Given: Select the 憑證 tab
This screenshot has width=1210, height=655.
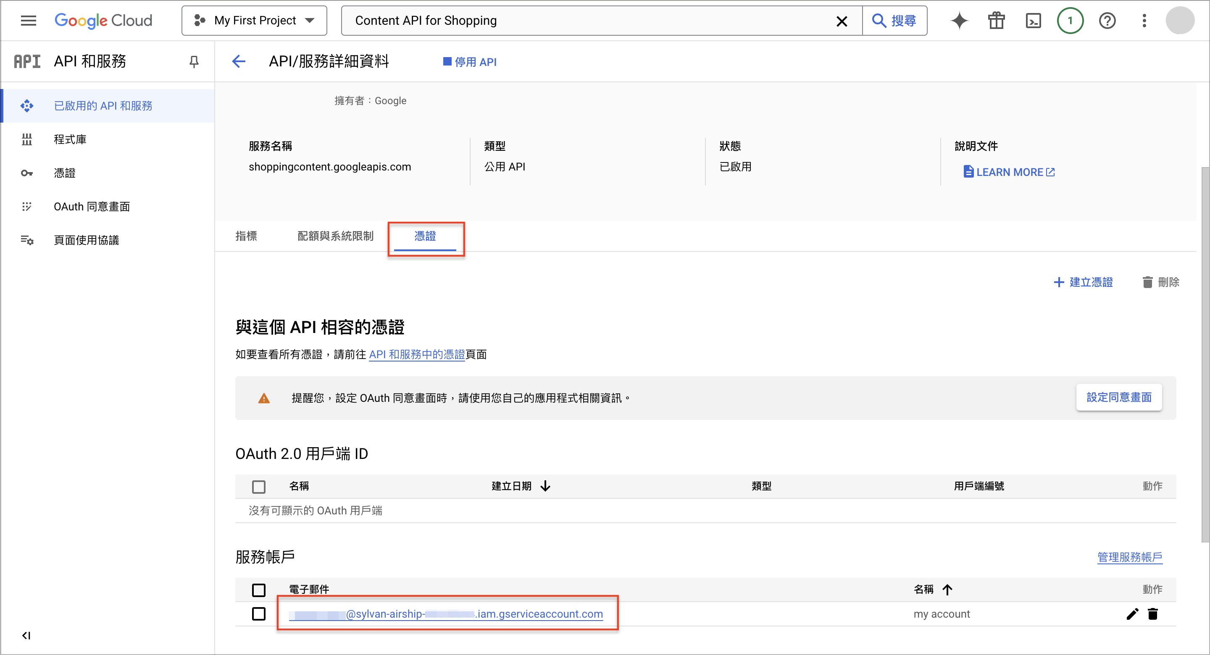Looking at the screenshot, I should 425,236.
